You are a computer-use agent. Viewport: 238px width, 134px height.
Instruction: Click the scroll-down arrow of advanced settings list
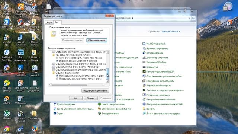click(107, 81)
